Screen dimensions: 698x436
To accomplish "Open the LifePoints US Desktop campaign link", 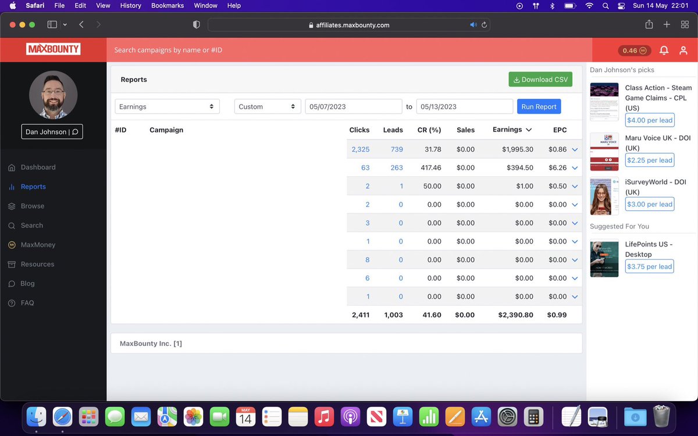I will (649, 249).
